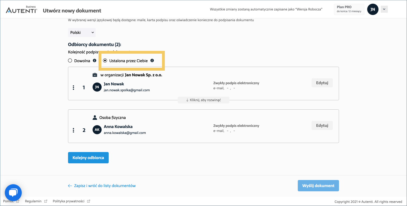The image size is (407, 206).
Task: Edit recipient Anna Kowalska
Action: tap(322, 125)
